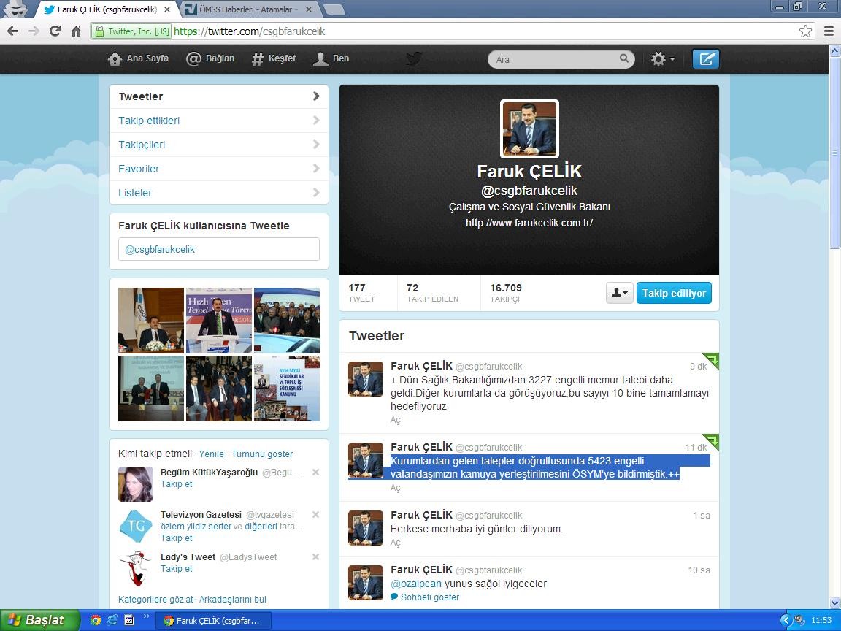Expand the Kurumlardan gelen talepler tweet with Aç
The height and width of the screenshot is (631, 841).
click(395, 488)
